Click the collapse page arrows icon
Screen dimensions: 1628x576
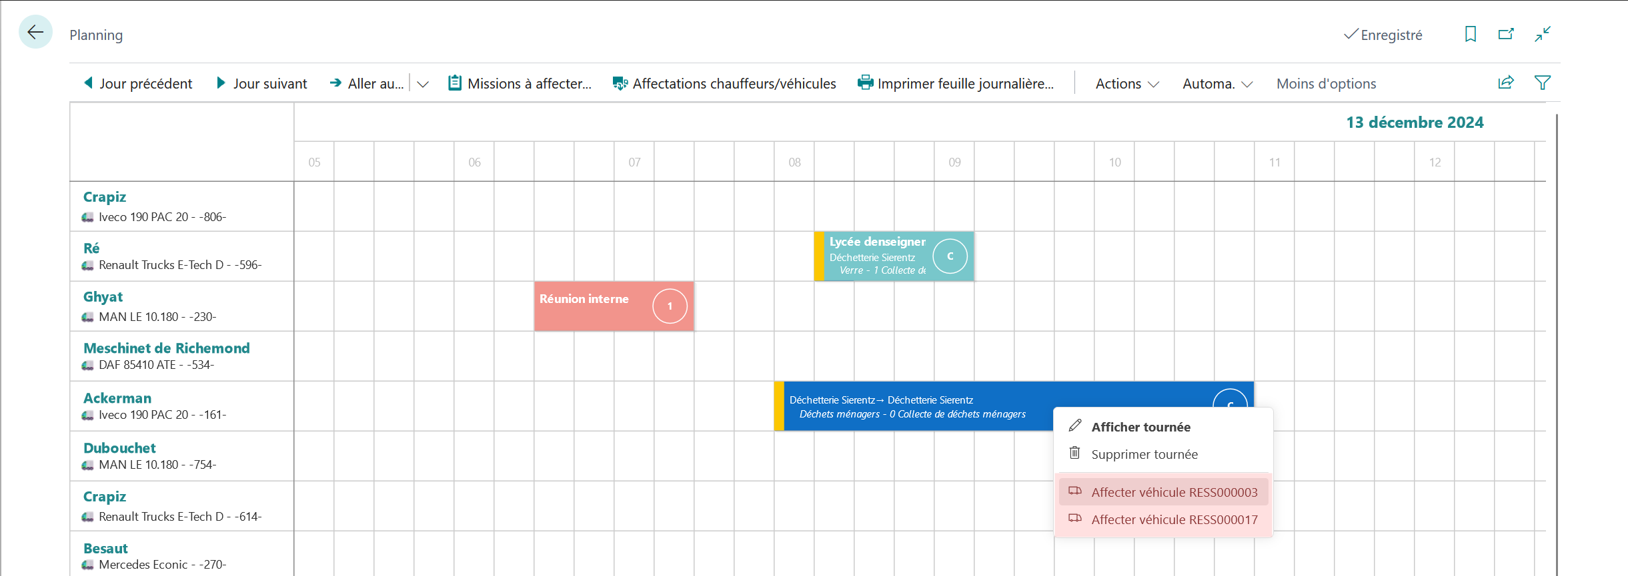point(1543,34)
